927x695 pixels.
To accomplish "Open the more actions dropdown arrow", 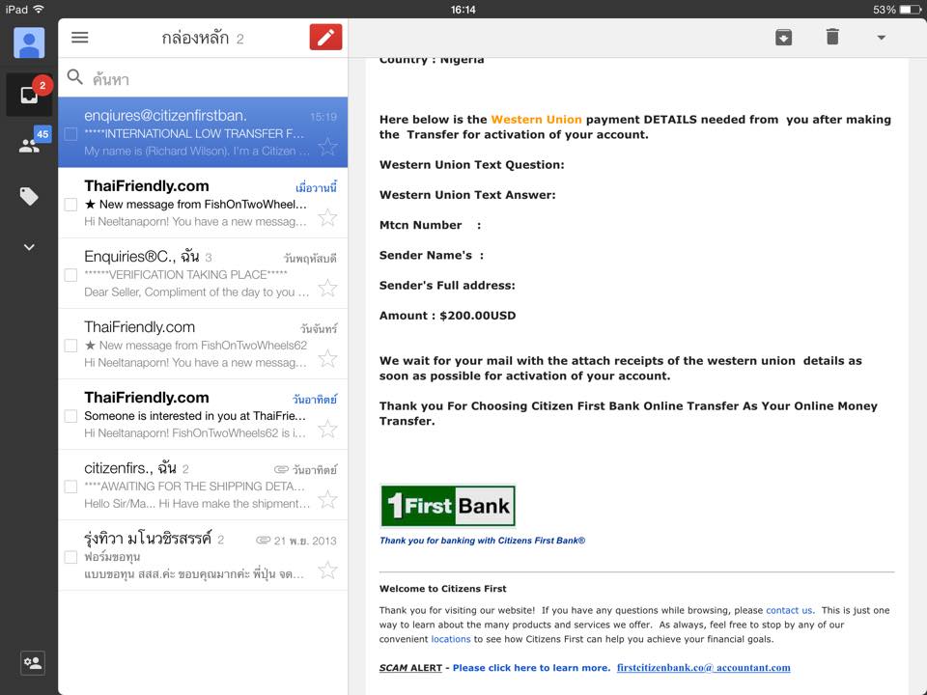I will coord(881,38).
